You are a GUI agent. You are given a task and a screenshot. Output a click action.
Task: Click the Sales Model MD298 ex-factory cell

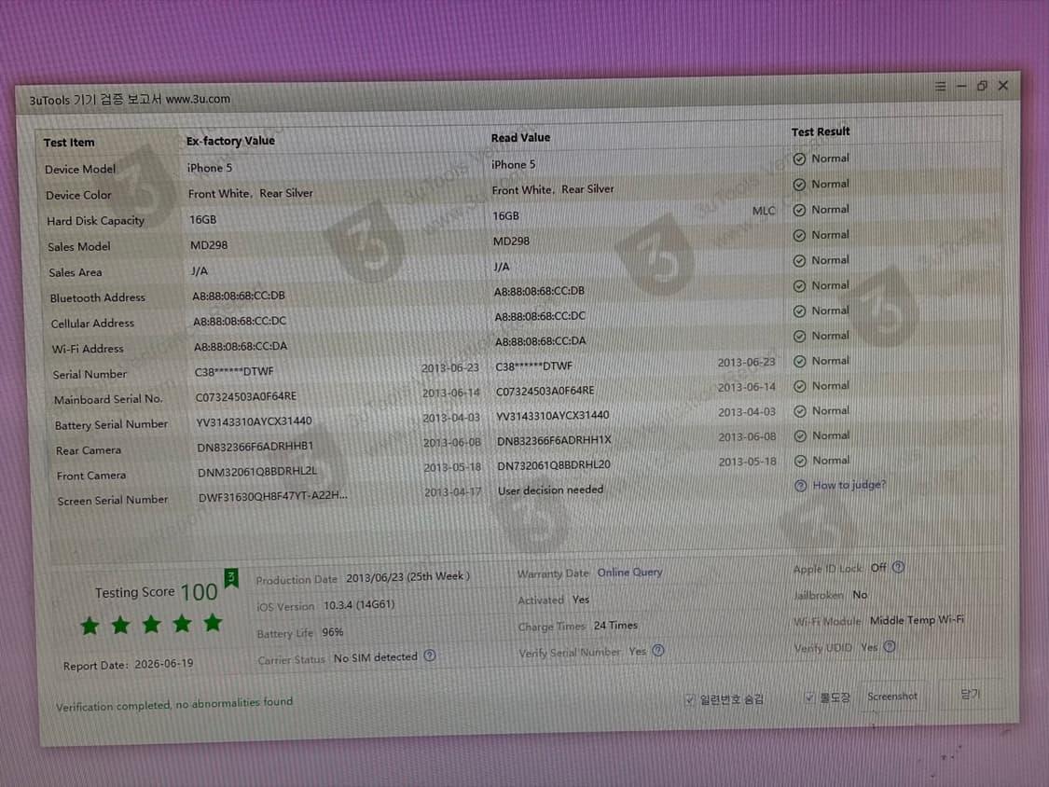click(x=209, y=245)
